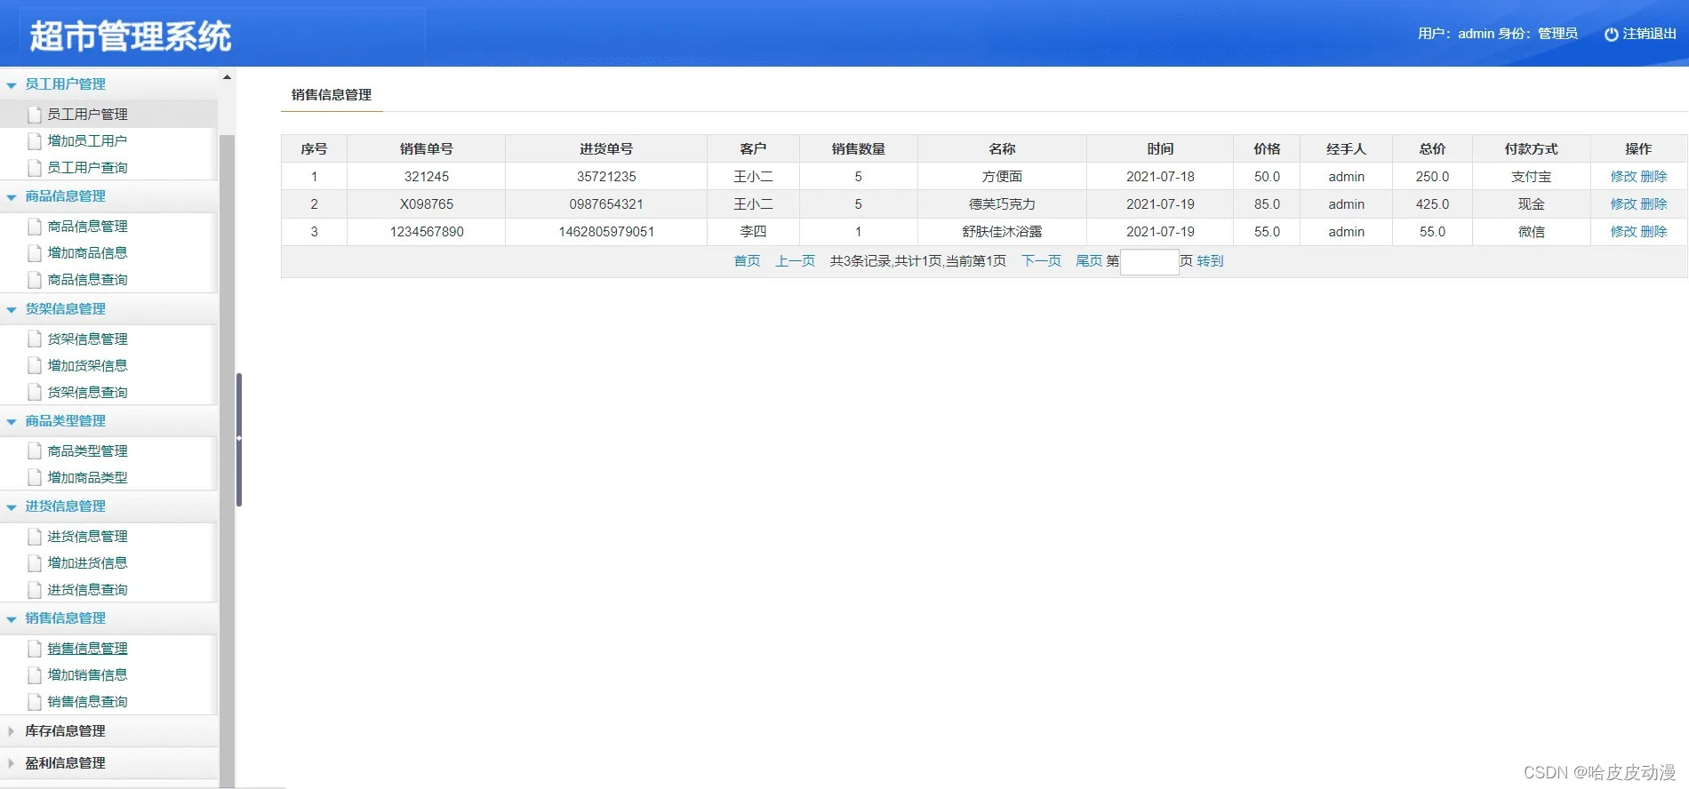Click the cell showing 1462805979051
The width and height of the screenshot is (1689, 789).
[606, 232]
